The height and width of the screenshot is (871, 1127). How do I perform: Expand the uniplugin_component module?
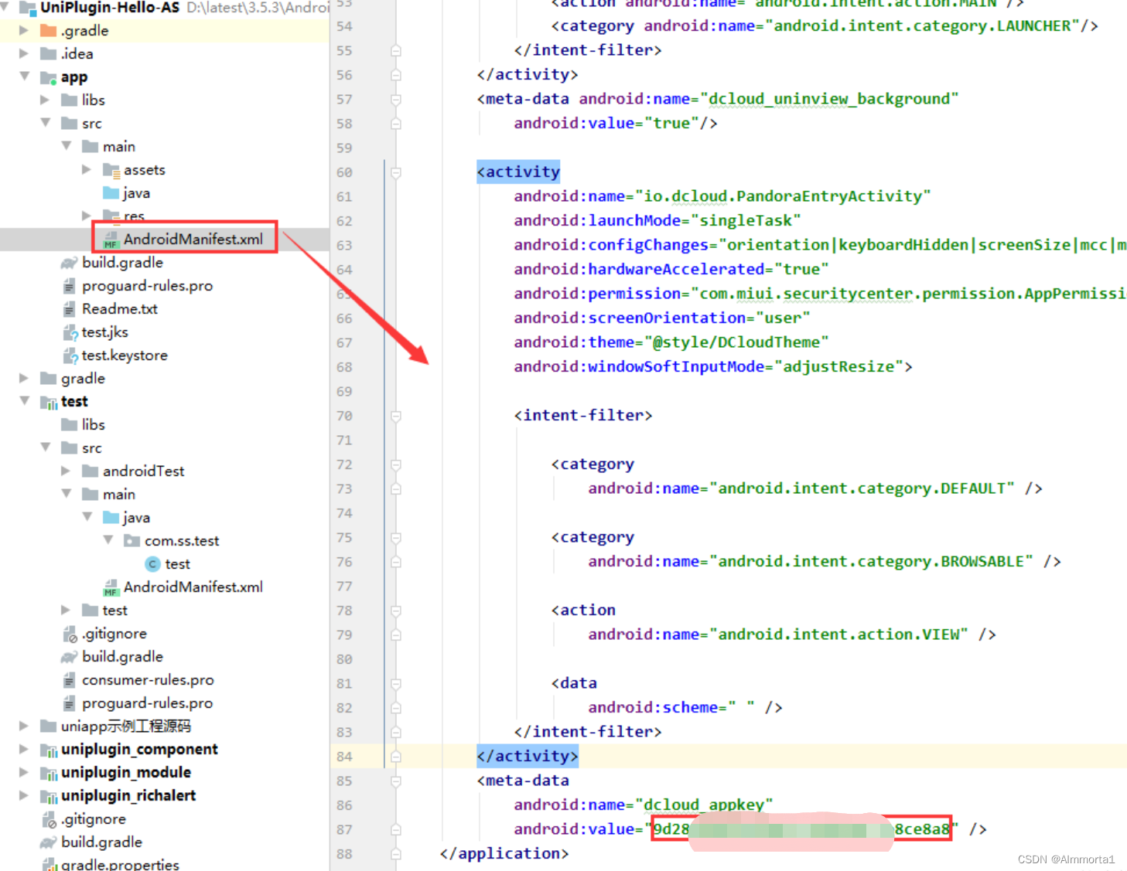click(x=23, y=749)
